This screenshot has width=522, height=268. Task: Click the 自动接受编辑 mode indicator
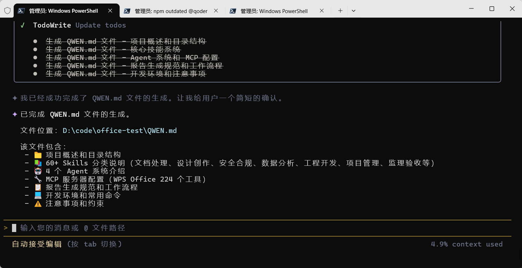[37, 244]
